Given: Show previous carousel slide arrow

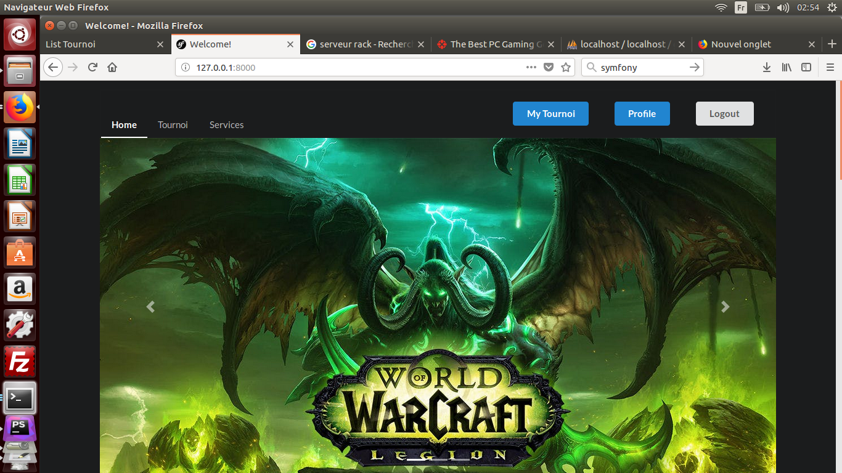Looking at the screenshot, I should point(150,306).
